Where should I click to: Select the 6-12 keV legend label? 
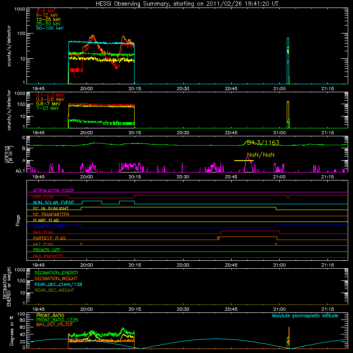coord(47,15)
